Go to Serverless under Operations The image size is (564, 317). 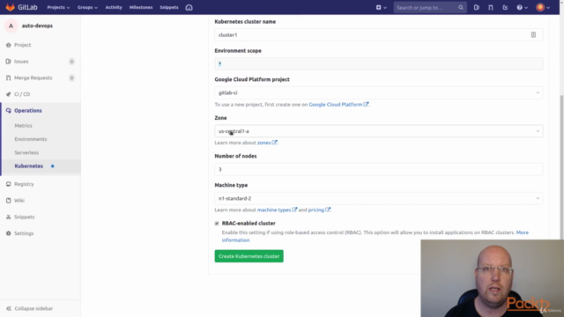26,152
